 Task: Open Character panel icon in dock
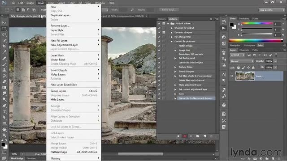[x=224, y=74]
